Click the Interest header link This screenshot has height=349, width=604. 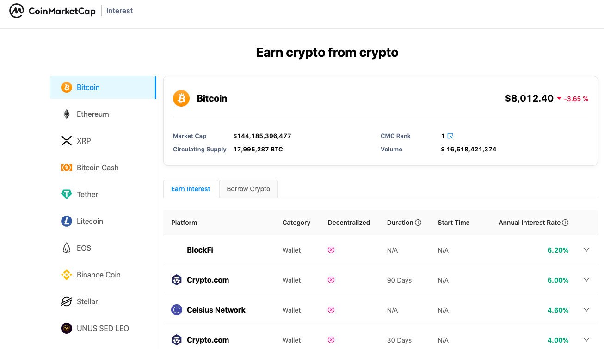pos(119,11)
